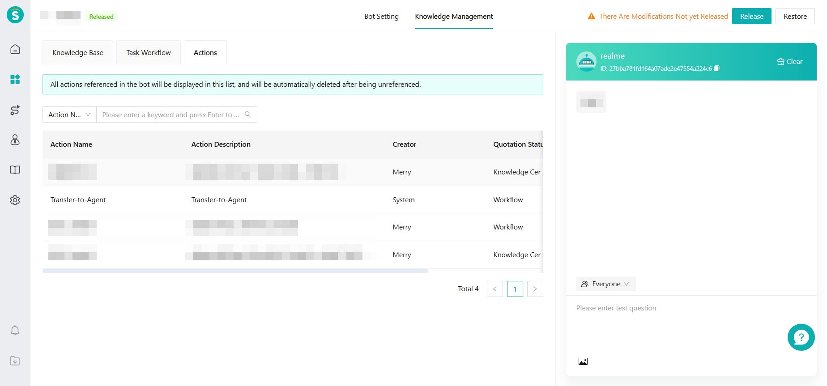Copy the bot ID with copy icon
827x386 pixels.
tap(717, 68)
